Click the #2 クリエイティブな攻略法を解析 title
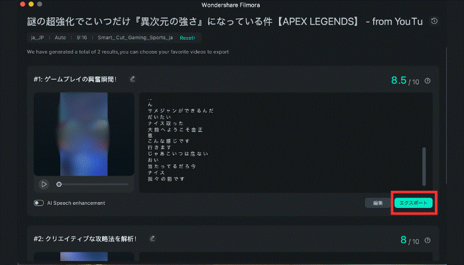The height and width of the screenshot is (265, 464). click(x=86, y=238)
